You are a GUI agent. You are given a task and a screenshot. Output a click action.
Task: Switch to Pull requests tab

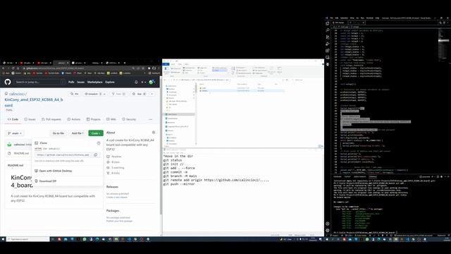coord(51,119)
